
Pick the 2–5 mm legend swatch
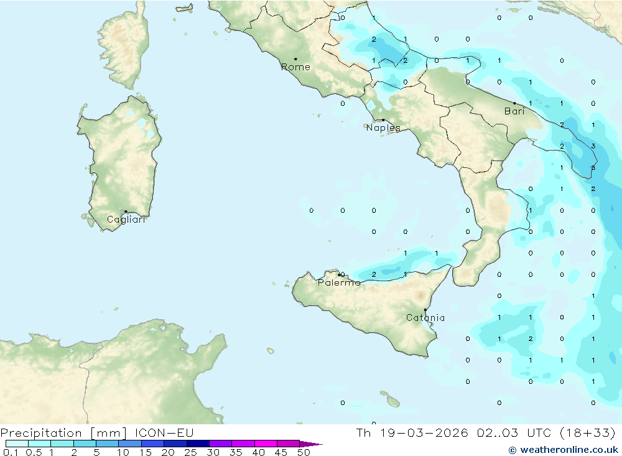85,444
